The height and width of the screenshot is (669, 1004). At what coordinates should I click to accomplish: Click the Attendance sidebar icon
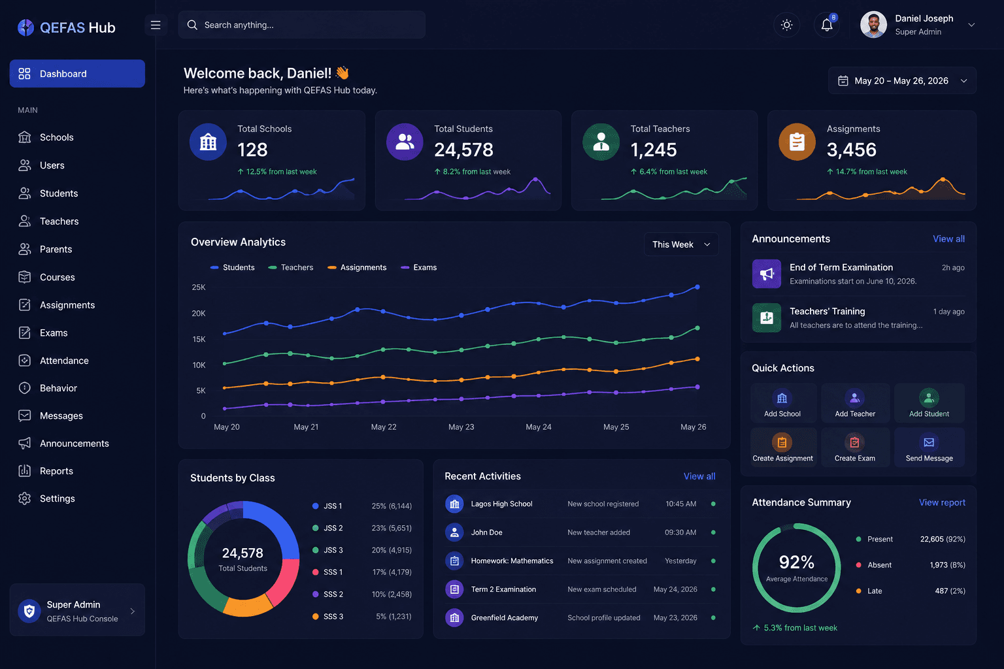click(x=25, y=361)
